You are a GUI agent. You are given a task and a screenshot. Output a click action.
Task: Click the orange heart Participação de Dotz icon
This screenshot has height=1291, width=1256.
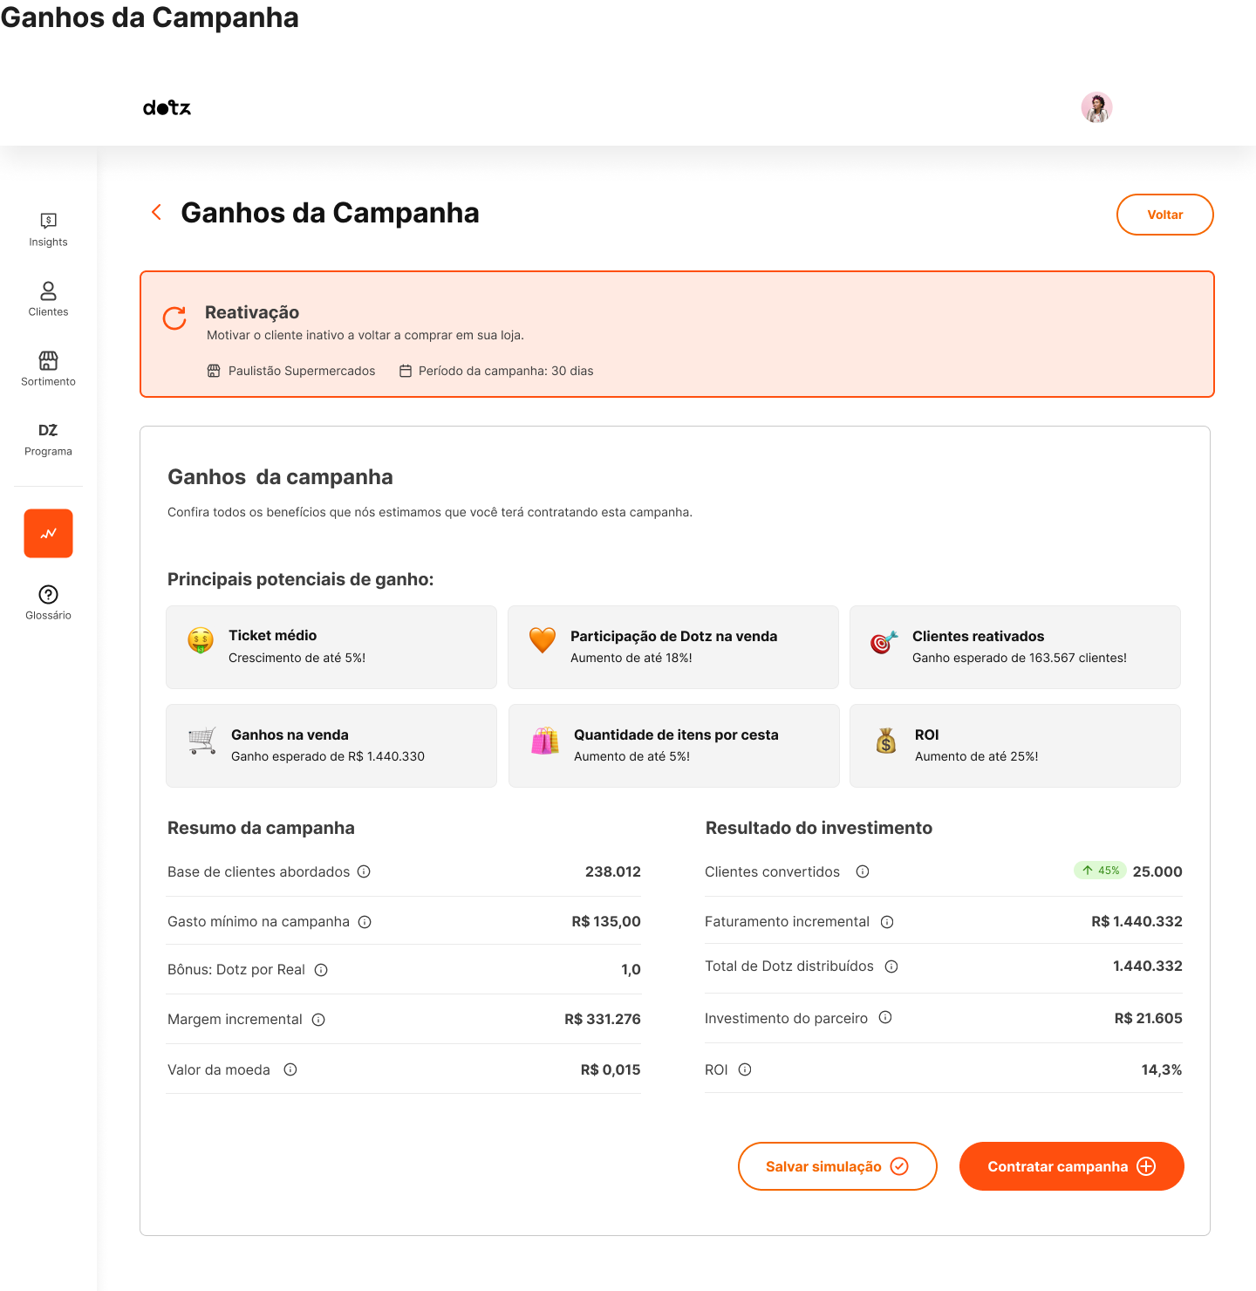click(x=543, y=640)
